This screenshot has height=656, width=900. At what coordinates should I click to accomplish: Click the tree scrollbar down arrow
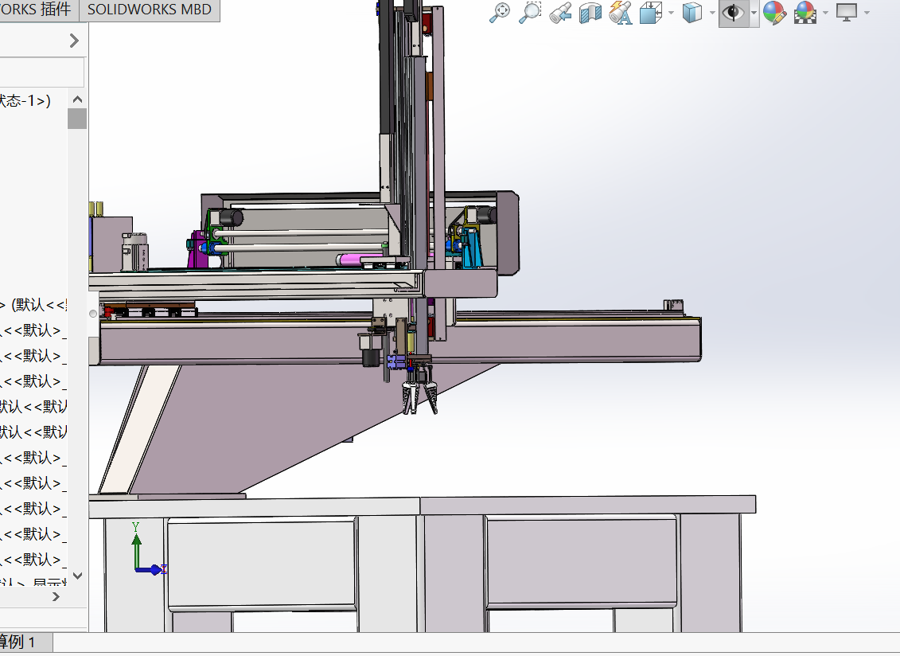pos(77,575)
